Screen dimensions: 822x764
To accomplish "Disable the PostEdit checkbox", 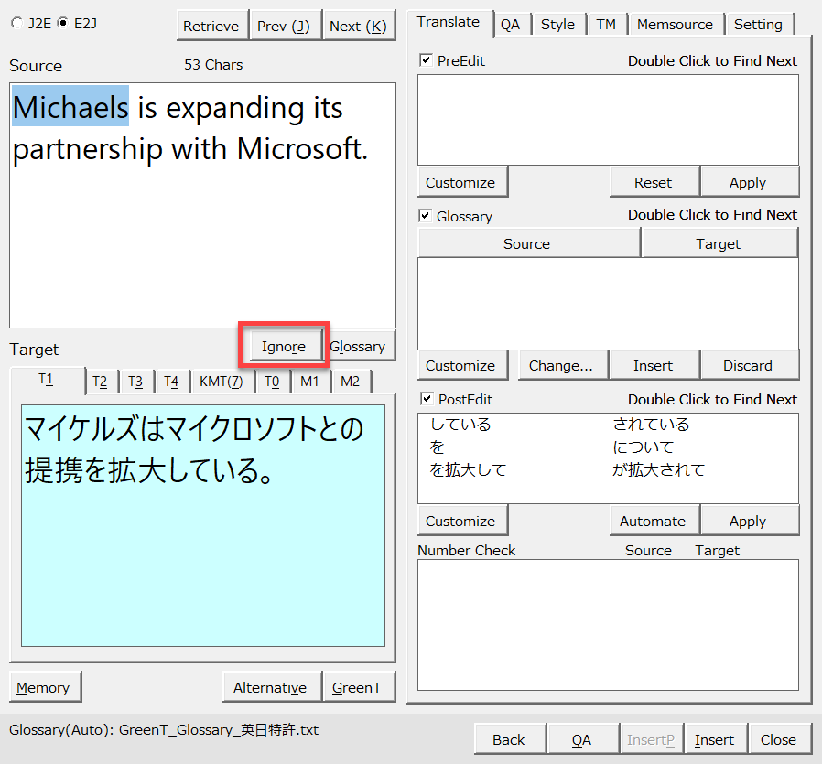I will pos(426,399).
